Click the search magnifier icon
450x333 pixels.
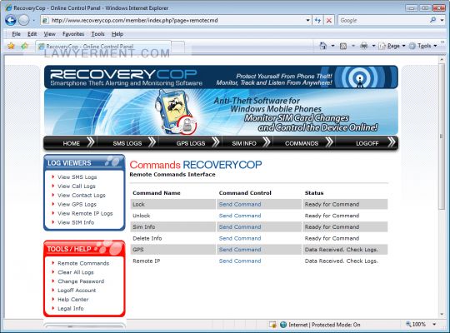click(x=432, y=20)
